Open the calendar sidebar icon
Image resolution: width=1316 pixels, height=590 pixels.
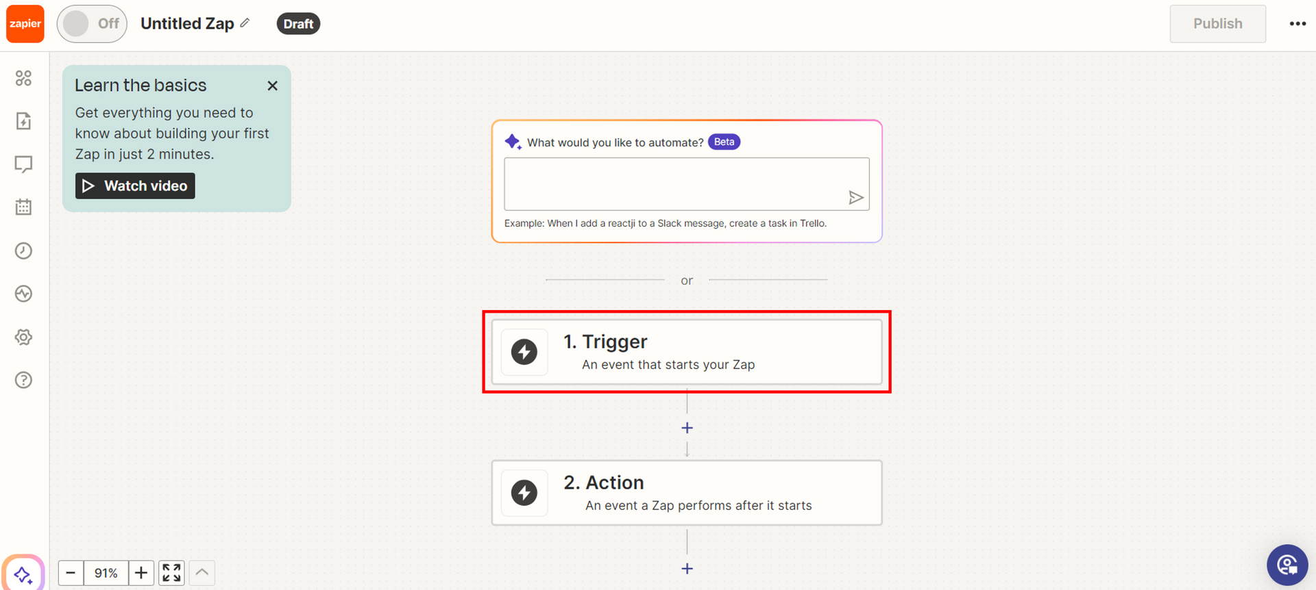pyautogui.click(x=23, y=207)
